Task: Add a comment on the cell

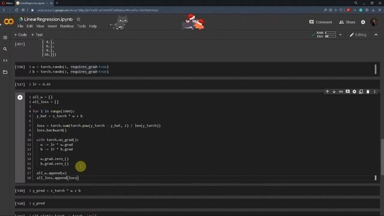Action: coord(347,92)
